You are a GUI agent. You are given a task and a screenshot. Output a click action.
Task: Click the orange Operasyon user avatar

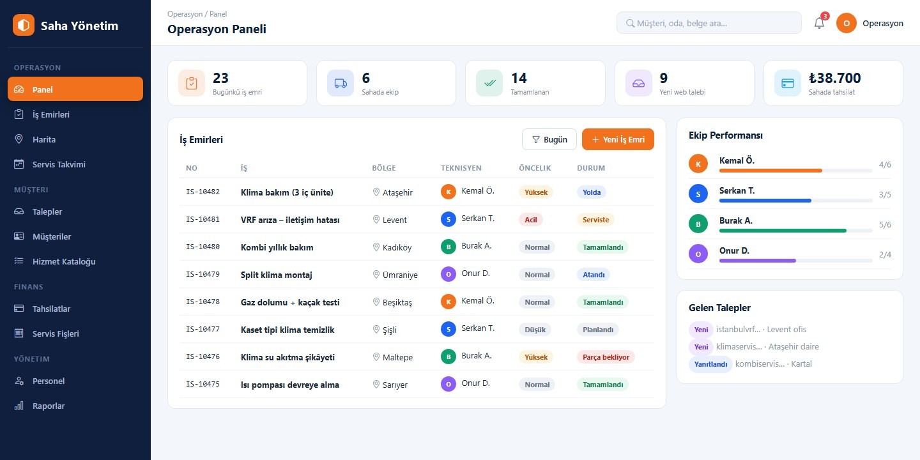coord(847,23)
